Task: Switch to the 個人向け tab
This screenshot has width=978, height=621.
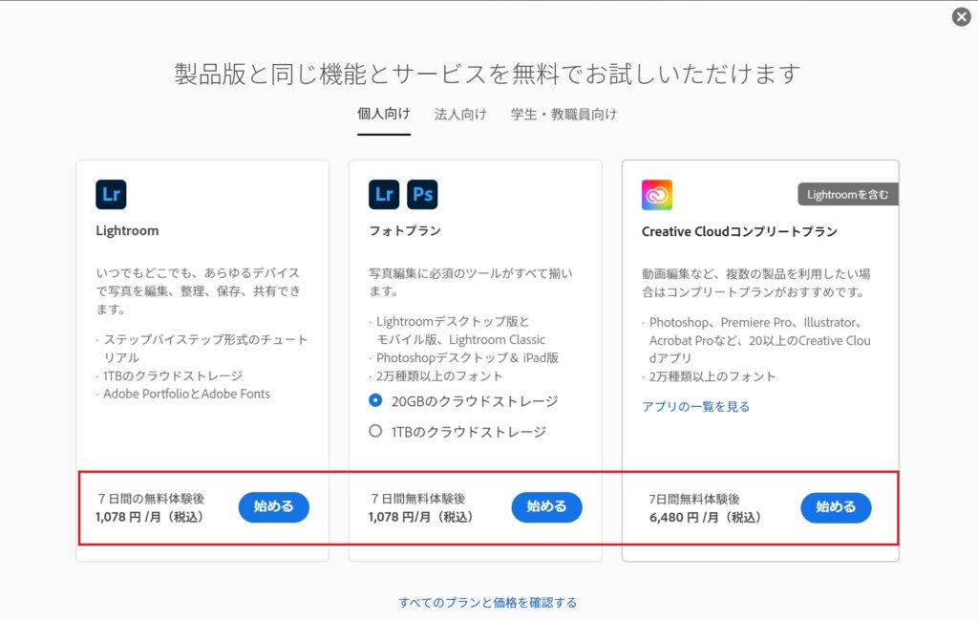Action: tap(384, 114)
